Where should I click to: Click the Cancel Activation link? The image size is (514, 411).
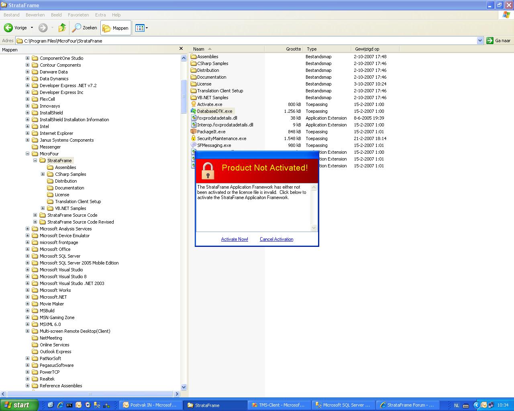(x=276, y=239)
